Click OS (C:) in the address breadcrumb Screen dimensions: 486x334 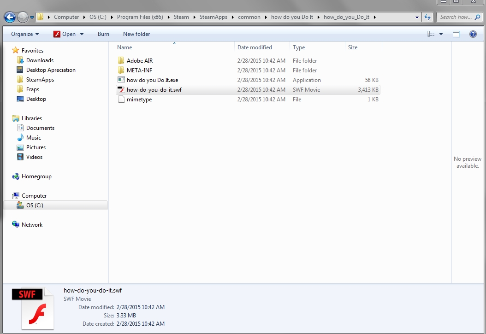pyautogui.click(x=98, y=17)
